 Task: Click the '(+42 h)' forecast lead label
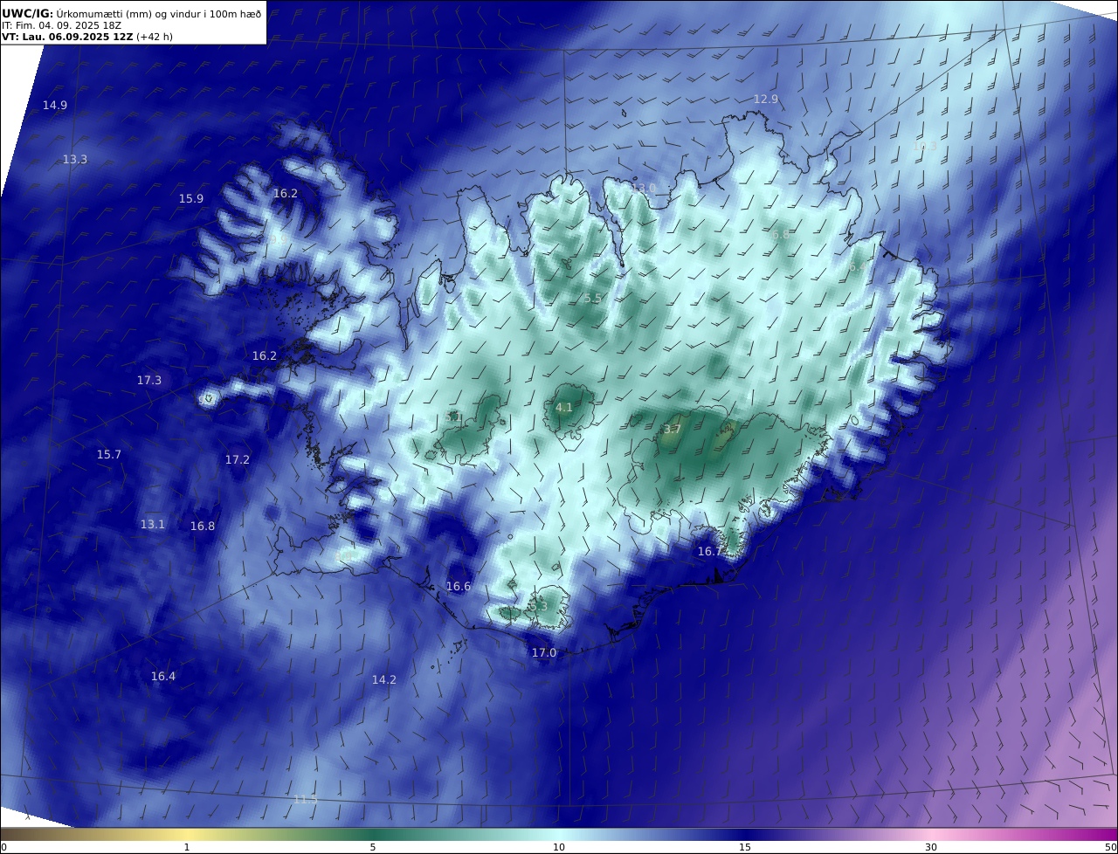click(155, 38)
